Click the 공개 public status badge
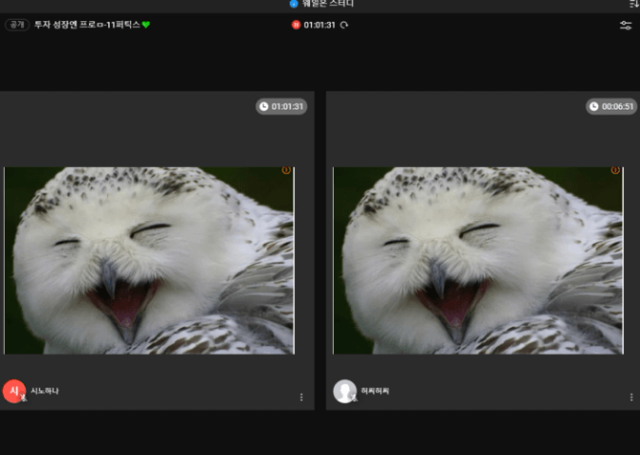The width and height of the screenshot is (640, 455). (x=17, y=25)
